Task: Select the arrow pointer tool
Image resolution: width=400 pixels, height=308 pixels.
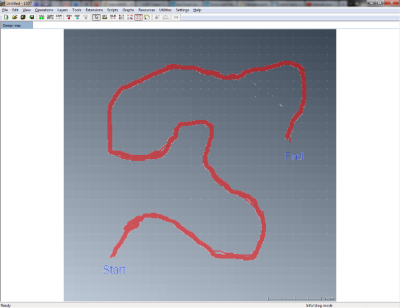Action: [x=97, y=17]
